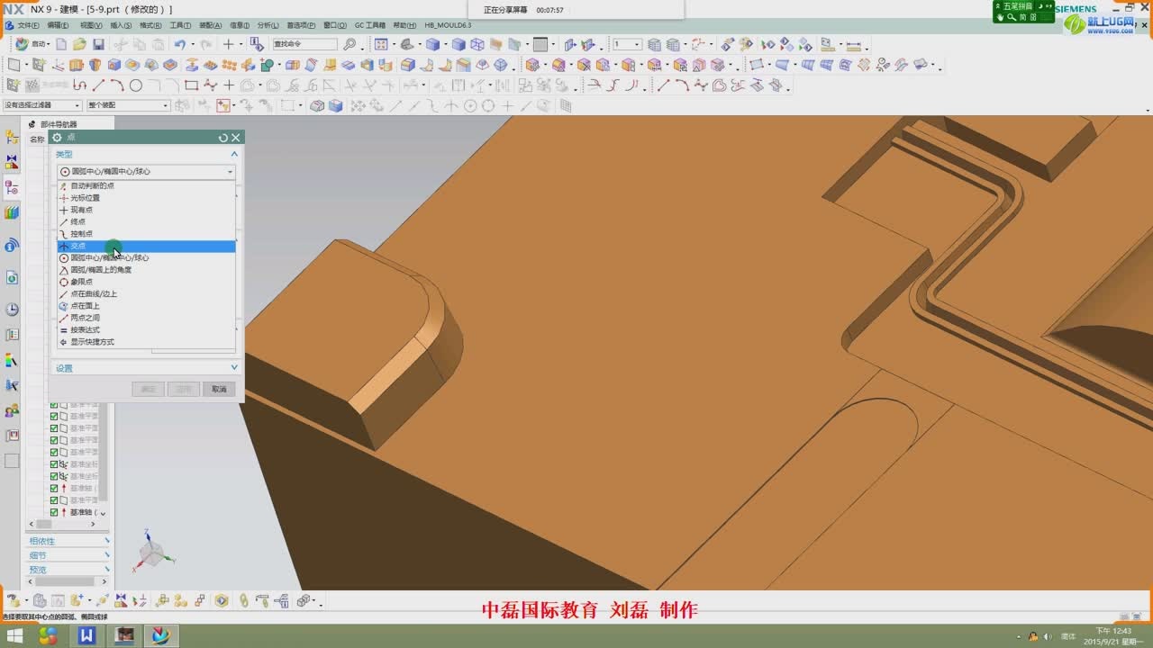
Task: Choose 光标位置 from type list
Action: [147, 198]
